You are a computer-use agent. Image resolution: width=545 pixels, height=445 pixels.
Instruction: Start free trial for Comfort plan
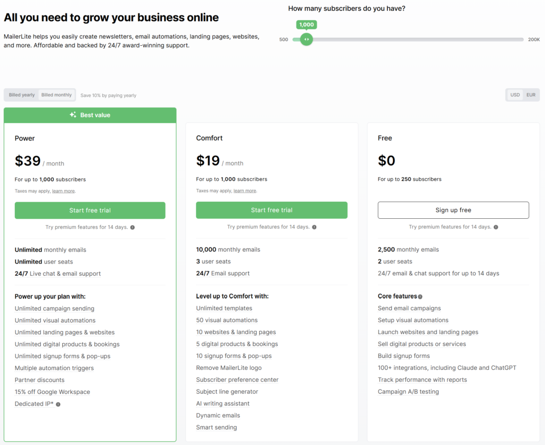click(x=272, y=210)
